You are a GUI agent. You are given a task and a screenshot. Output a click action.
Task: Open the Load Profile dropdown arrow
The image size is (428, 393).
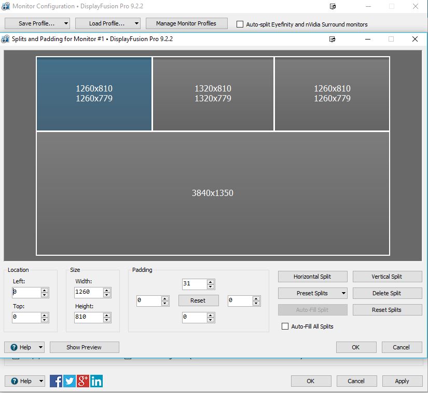click(136, 23)
